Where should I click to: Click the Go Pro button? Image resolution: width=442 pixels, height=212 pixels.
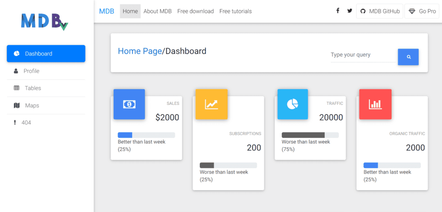click(422, 11)
